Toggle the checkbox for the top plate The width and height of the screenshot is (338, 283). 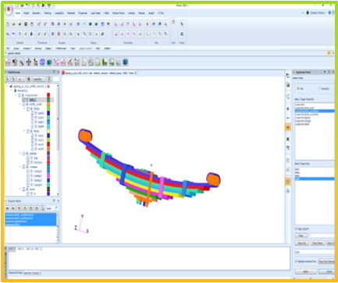click(28, 158)
